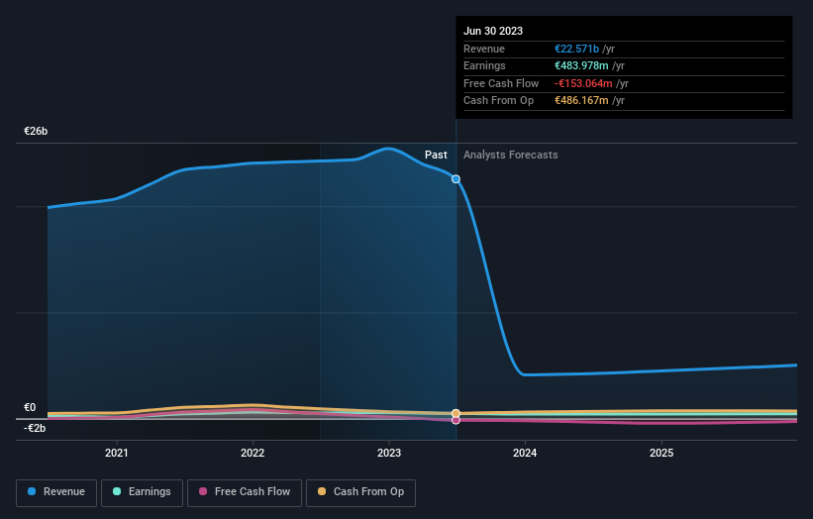Toggle the Free Cash Flow legend button
The height and width of the screenshot is (519, 813).
point(245,492)
